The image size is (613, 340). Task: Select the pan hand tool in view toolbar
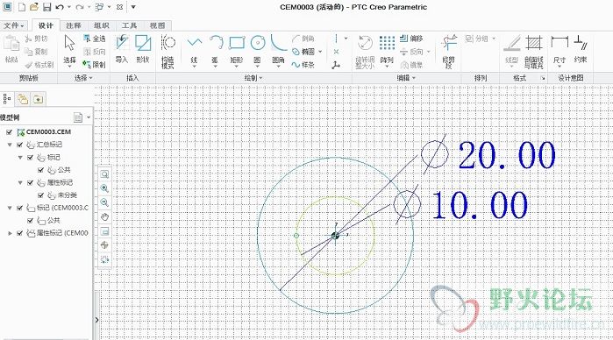pos(104,217)
